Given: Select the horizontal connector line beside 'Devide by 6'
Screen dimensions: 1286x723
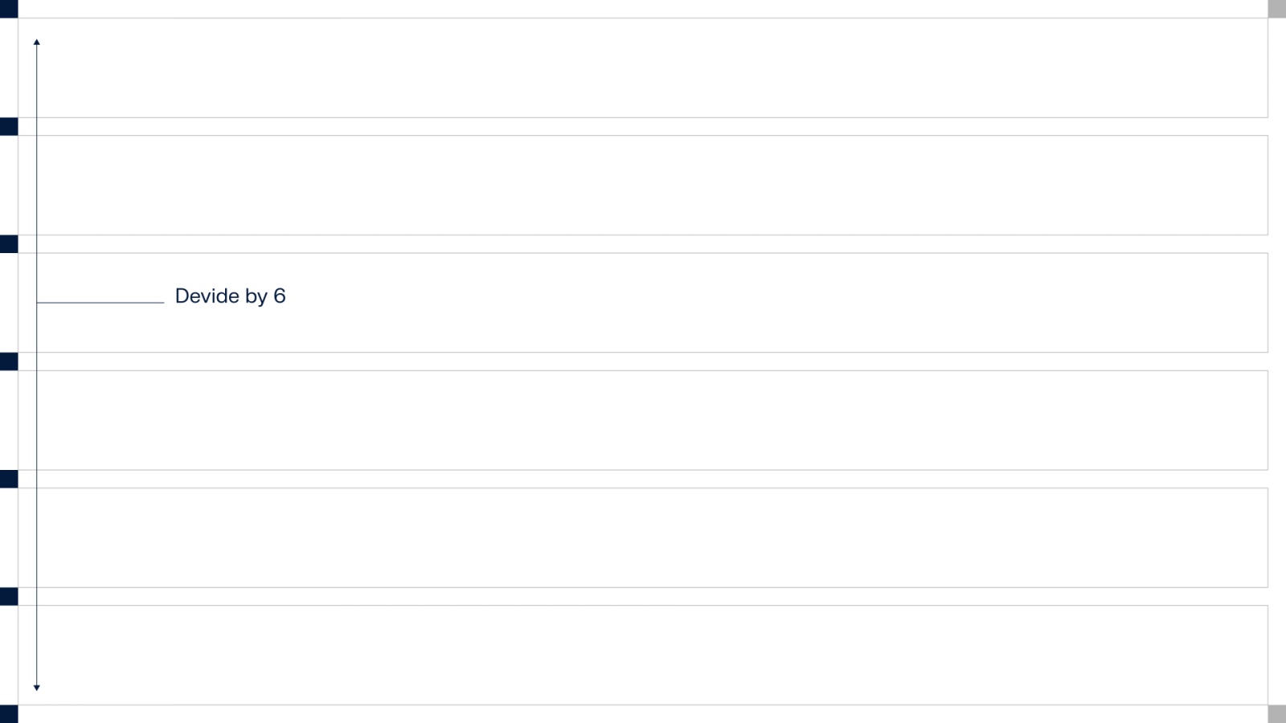Looking at the screenshot, I should [x=100, y=303].
